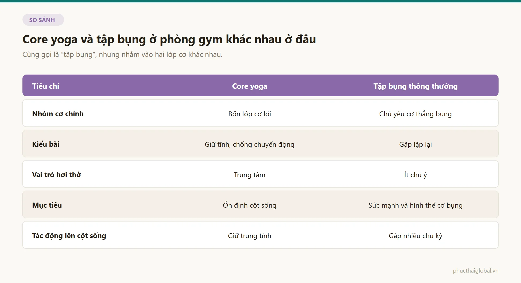The width and height of the screenshot is (521, 283).
Task: Click the cell 'Chủ yếu cơ thẳng bụng'
Action: [415, 114]
